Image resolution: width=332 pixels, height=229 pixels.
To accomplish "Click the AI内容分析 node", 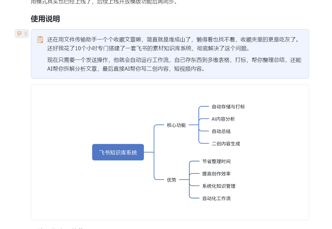I will click(x=223, y=119).
